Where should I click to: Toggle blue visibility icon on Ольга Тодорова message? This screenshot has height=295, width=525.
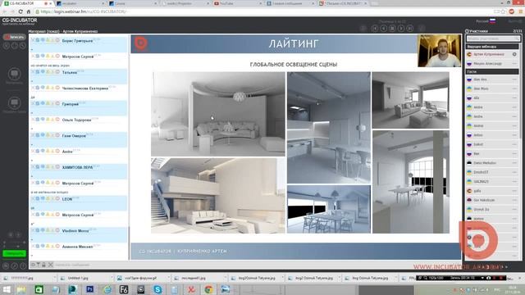pos(43,120)
